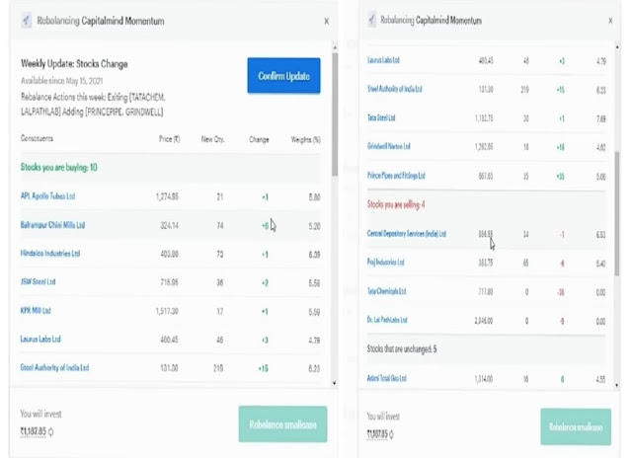Image resolution: width=632 pixels, height=458 pixels.
Task: Click 'Rebalancing Capitalmind Momentum' title in left dialog
Action: tap(101, 21)
